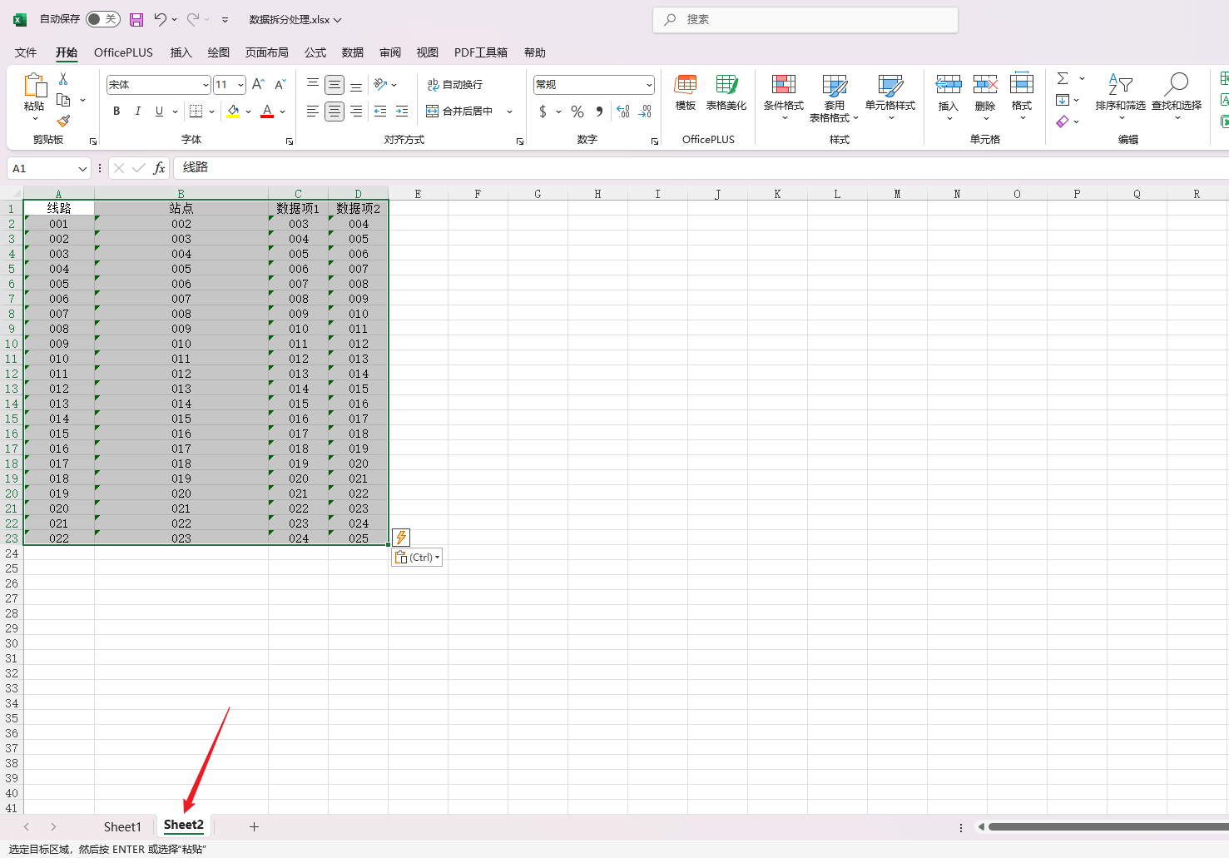
Task: Toggle horizontal Center alignment
Action: [335, 112]
